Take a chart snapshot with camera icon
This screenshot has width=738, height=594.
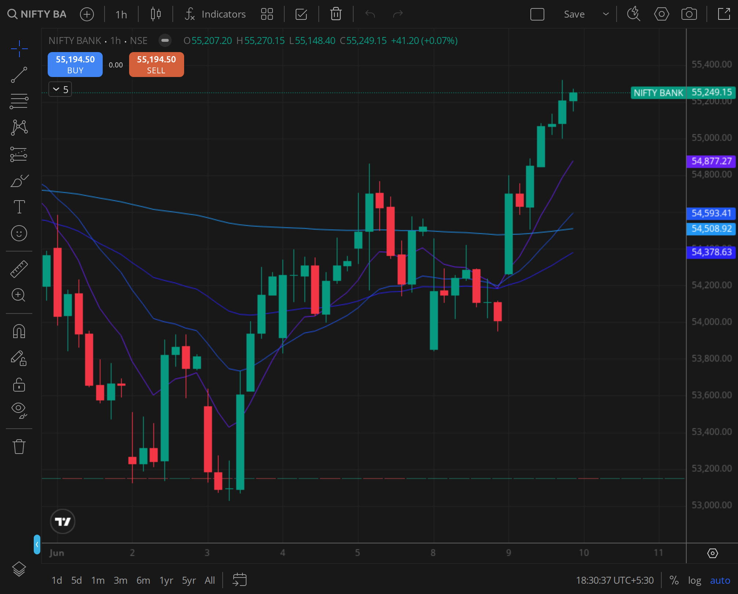(x=689, y=14)
